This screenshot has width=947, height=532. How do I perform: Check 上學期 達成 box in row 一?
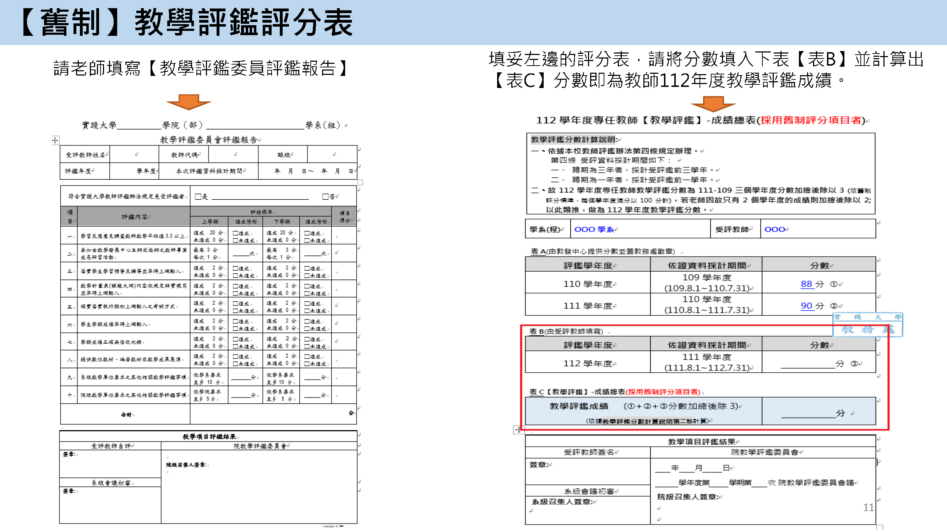pyautogui.click(x=236, y=233)
